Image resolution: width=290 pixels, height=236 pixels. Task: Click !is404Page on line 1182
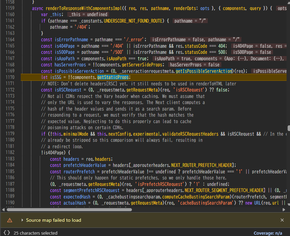[52, 152]
